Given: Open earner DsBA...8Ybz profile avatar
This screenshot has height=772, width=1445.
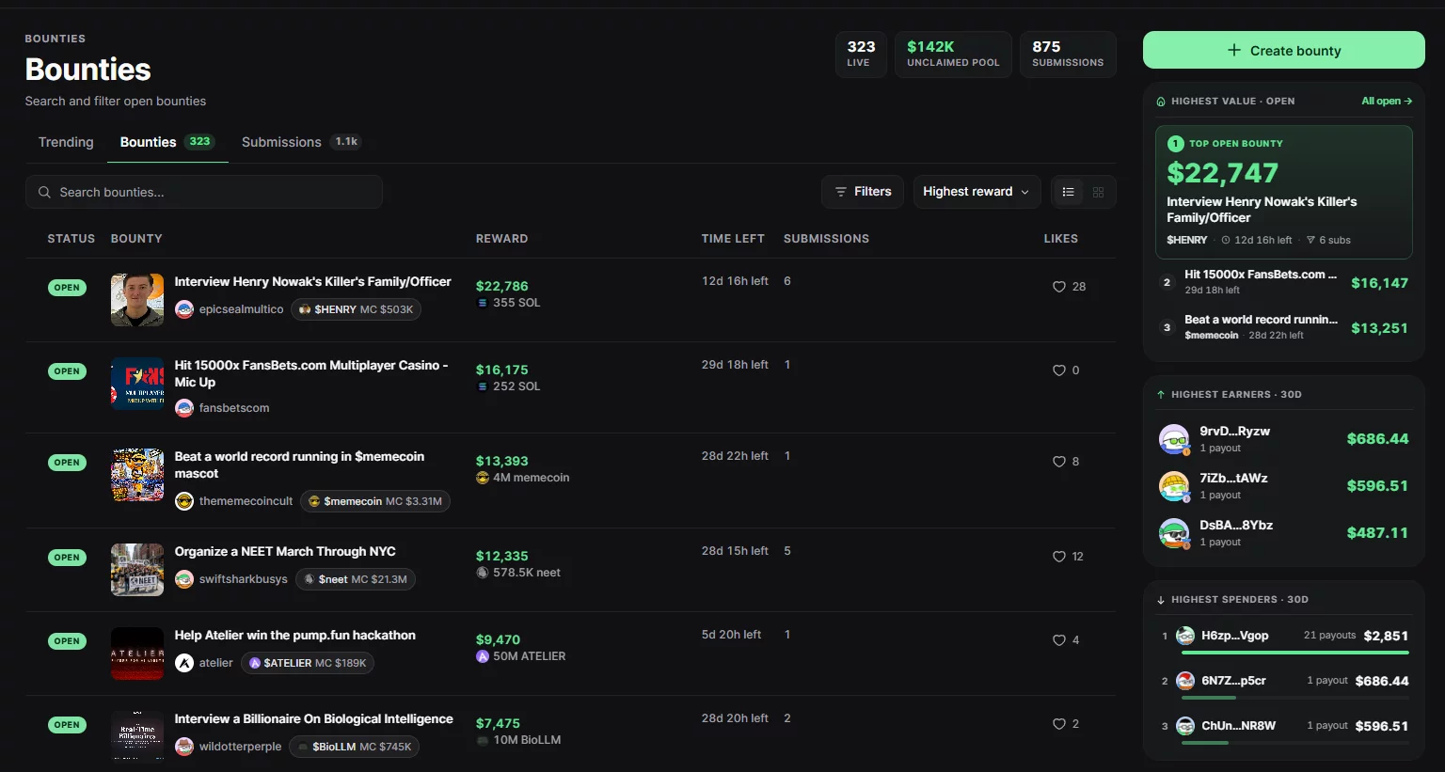Looking at the screenshot, I should [1174, 533].
